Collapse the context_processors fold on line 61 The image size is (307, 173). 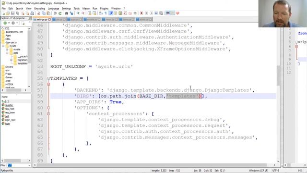tap(48, 113)
